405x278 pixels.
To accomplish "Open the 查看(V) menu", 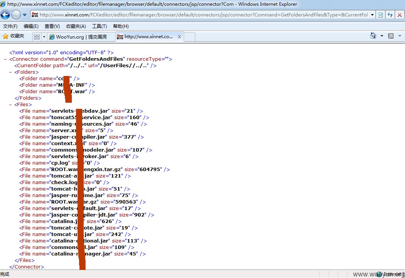I will [52, 26].
